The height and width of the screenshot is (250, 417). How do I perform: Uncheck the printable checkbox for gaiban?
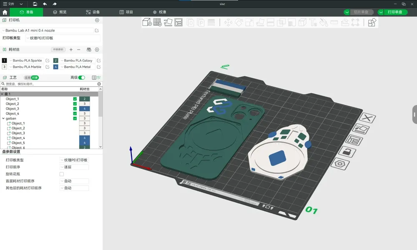point(75,118)
